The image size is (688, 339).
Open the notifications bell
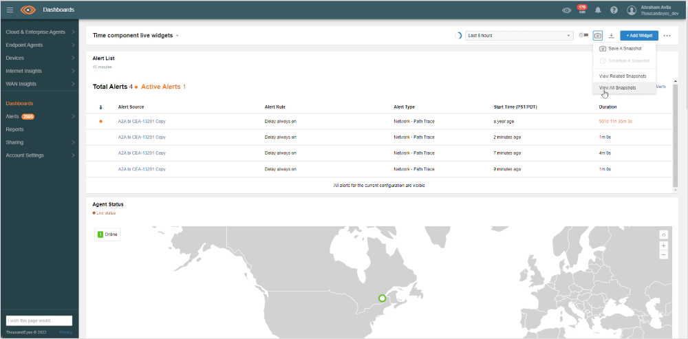point(598,10)
